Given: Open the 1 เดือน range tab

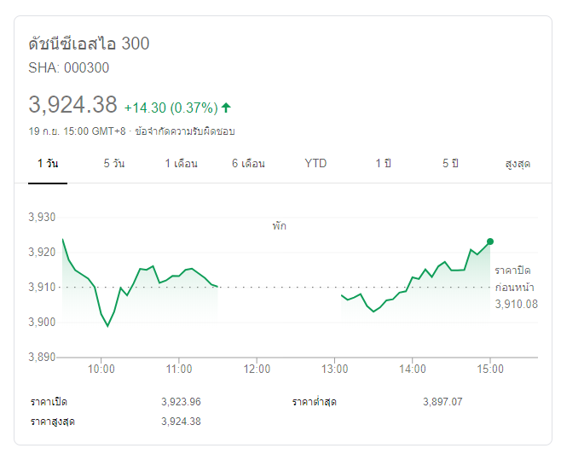Looking at the screenshot, I should tap(182, 163).
